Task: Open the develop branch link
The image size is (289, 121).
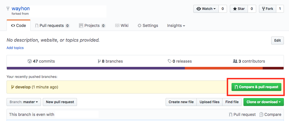Action: (x=23, y=87)
